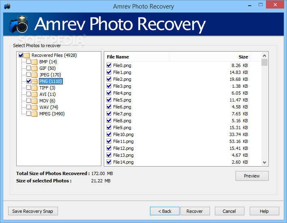Open the Help button

(264, 211)
